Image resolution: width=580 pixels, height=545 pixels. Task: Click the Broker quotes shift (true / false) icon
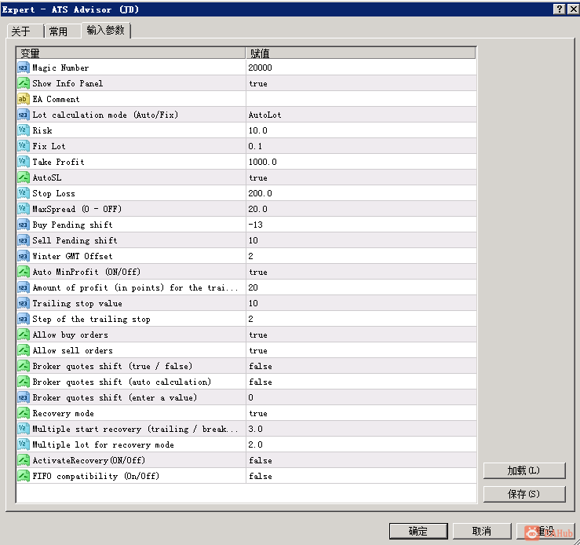pos(23,366)
